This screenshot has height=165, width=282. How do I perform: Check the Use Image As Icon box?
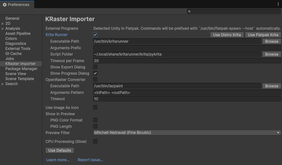(x=95, y=107)
